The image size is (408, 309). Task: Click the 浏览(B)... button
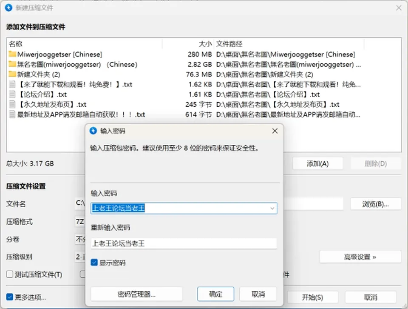tap(375, 204)
